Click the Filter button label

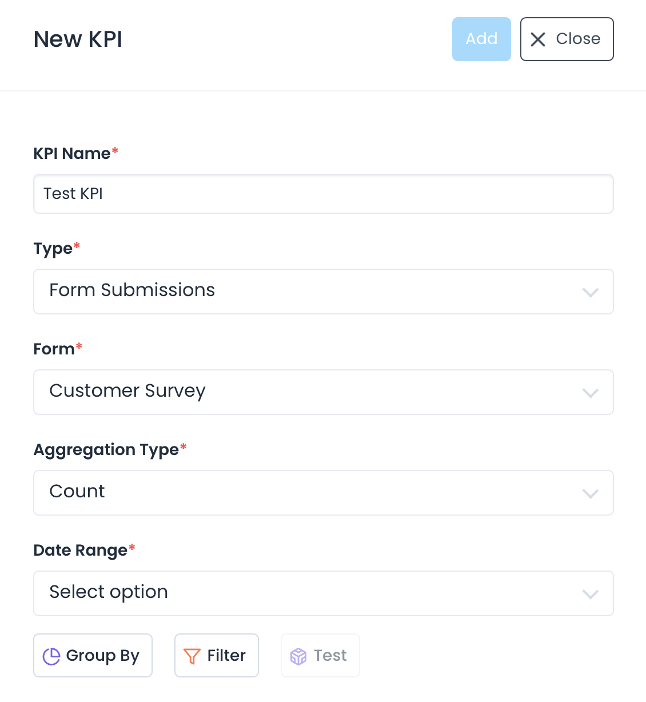[226, 656]
